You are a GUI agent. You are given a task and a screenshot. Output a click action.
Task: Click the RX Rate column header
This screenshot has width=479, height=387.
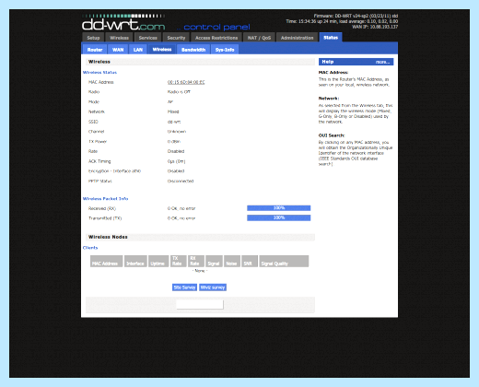pos(196,261)
